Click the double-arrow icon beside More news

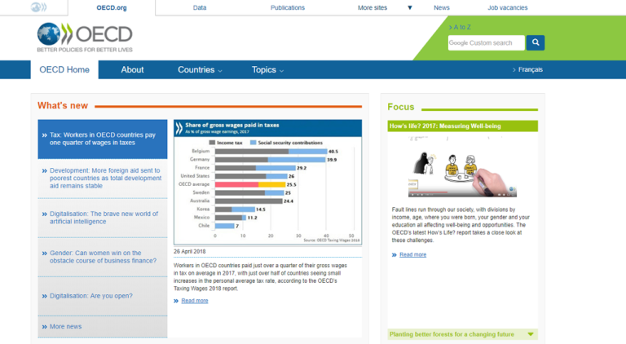44,326
